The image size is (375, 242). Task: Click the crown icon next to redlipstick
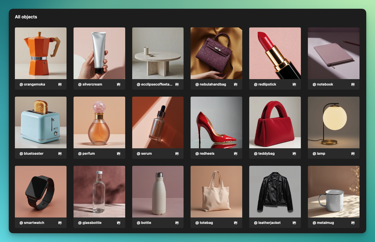(x=294, y=84)
